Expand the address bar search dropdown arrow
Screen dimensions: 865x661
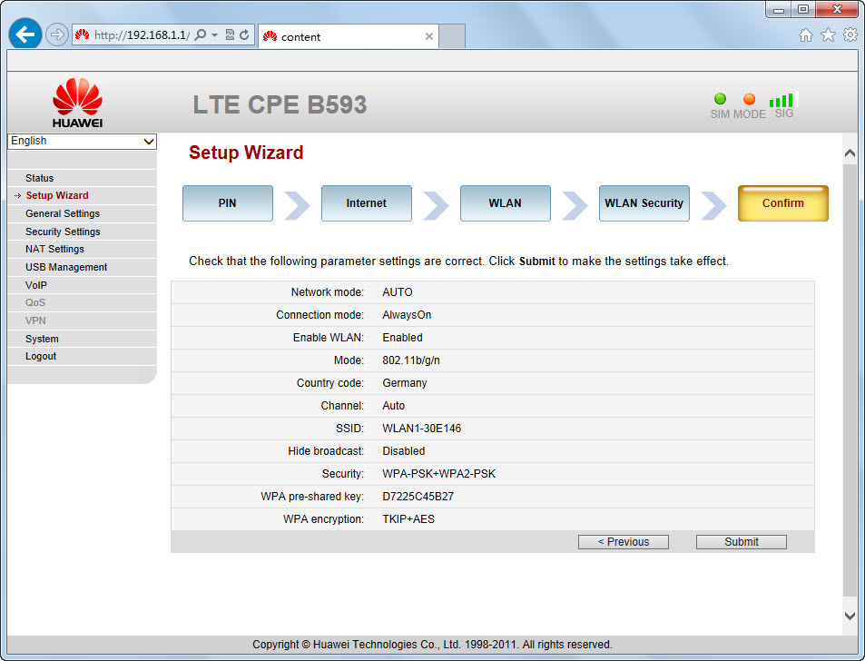pyautogui.click(x=215, y=35)
